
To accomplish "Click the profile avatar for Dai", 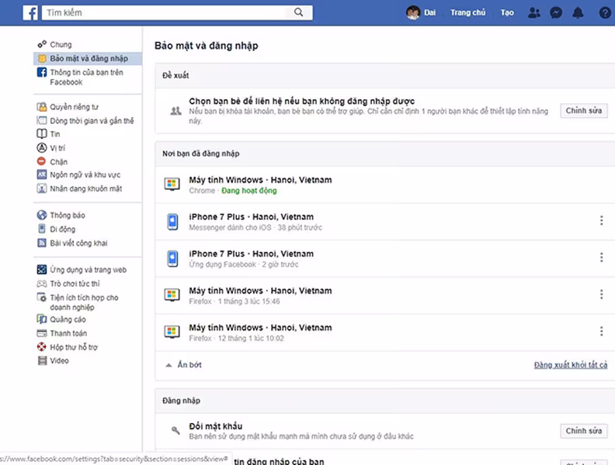I will 413,12.
